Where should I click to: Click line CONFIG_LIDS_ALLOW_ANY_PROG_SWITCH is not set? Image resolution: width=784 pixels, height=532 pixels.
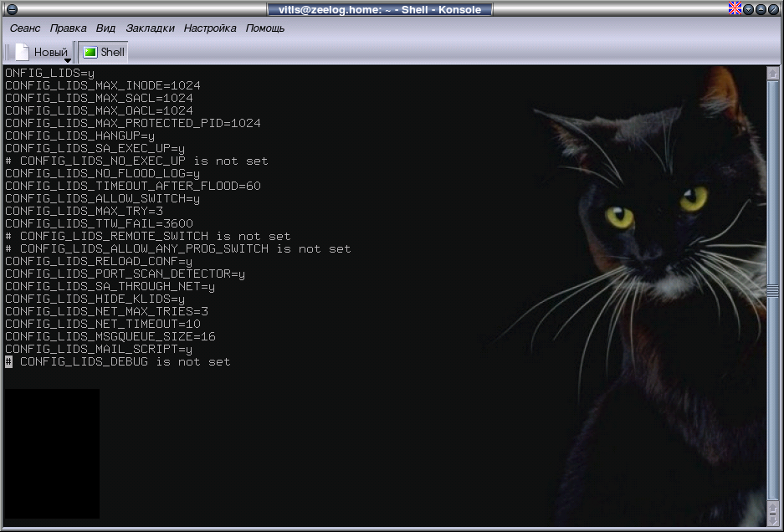[177, 248]
